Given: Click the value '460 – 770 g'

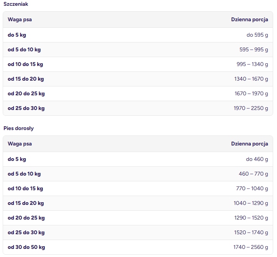Looking at the screenshot, I should (x=253, y=174).
